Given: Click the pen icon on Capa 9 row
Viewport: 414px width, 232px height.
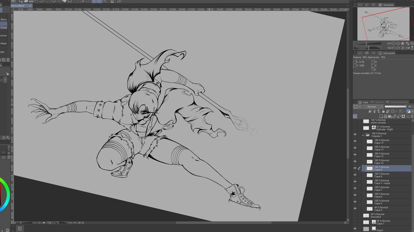Looking at the screenshot, I should pos(359,168).
